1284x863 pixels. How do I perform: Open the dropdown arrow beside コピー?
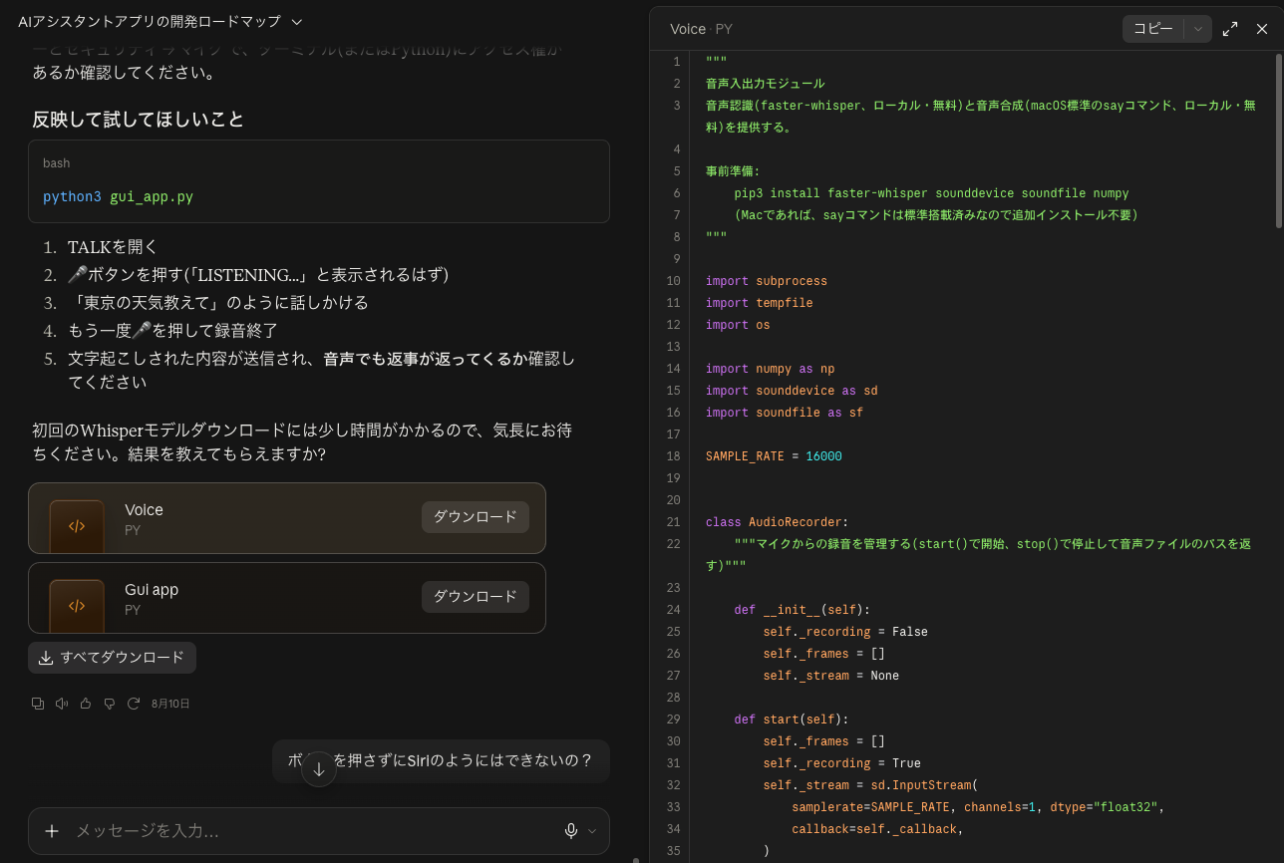point(1198,29)
